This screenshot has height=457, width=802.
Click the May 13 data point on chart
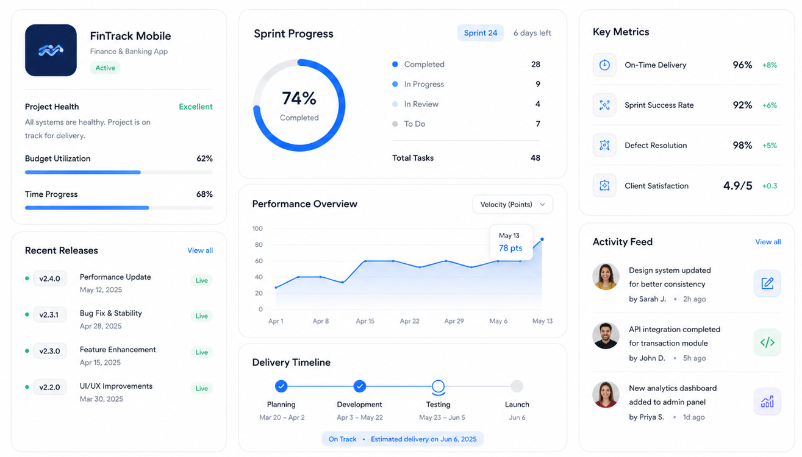(542, 239)
